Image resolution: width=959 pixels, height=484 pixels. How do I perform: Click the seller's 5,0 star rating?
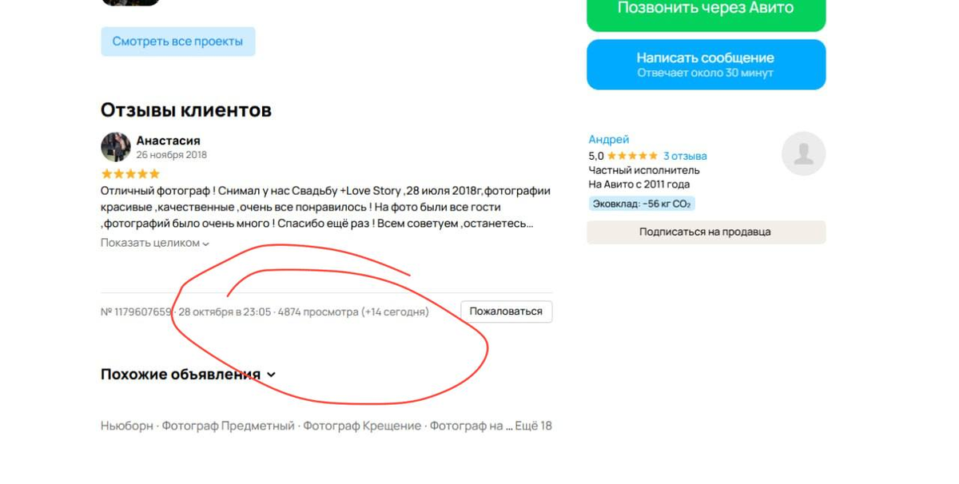click(x=623, y=156)
